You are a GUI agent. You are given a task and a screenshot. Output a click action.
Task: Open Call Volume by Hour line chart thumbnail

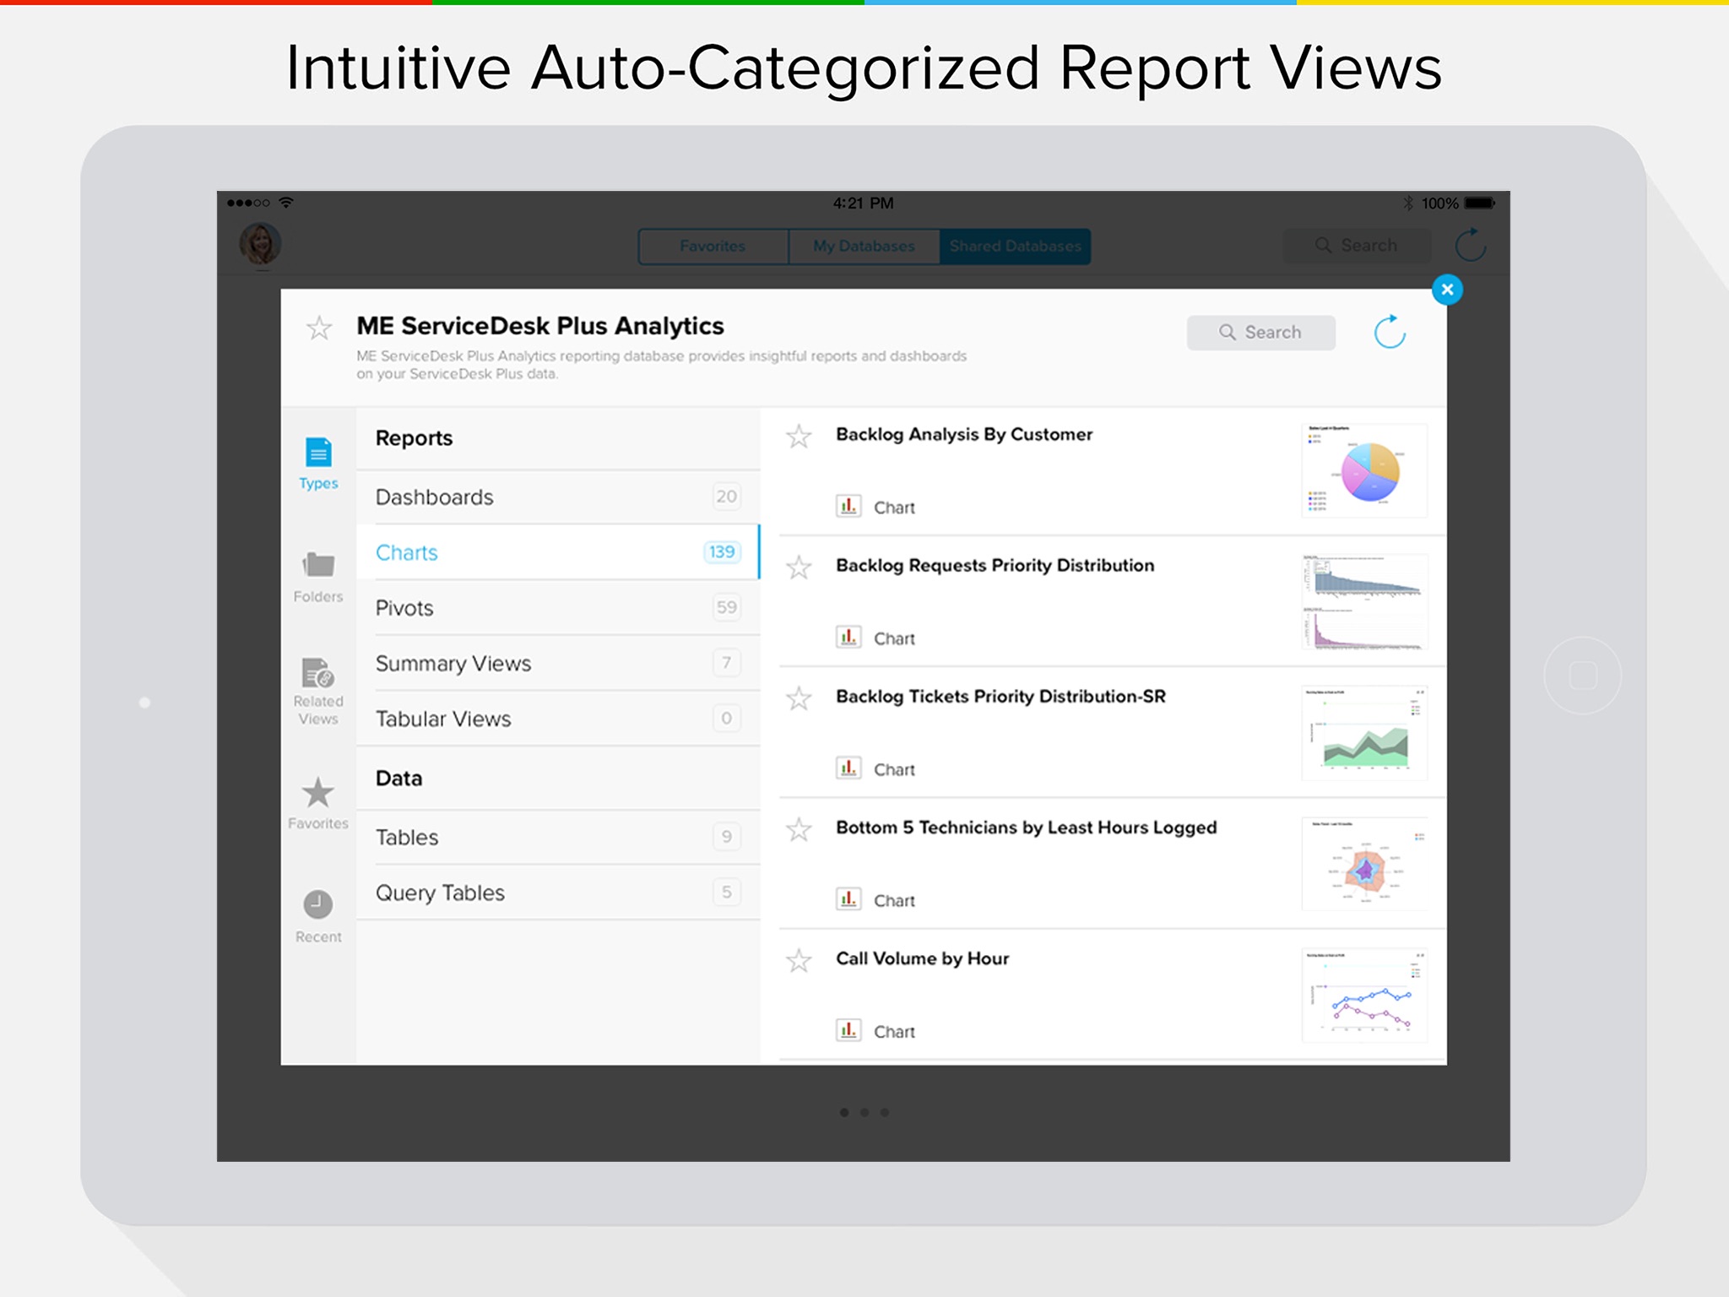(x=1364, y=995)
